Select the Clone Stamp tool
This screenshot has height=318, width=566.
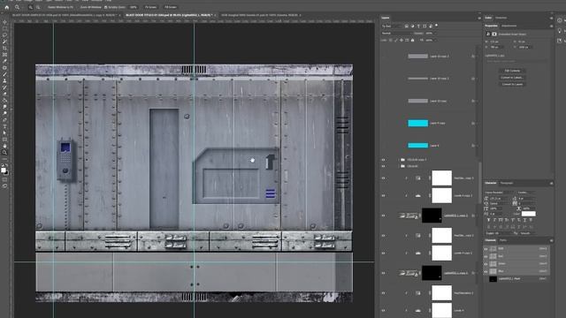pyautogui.click(x=4, y=80)
